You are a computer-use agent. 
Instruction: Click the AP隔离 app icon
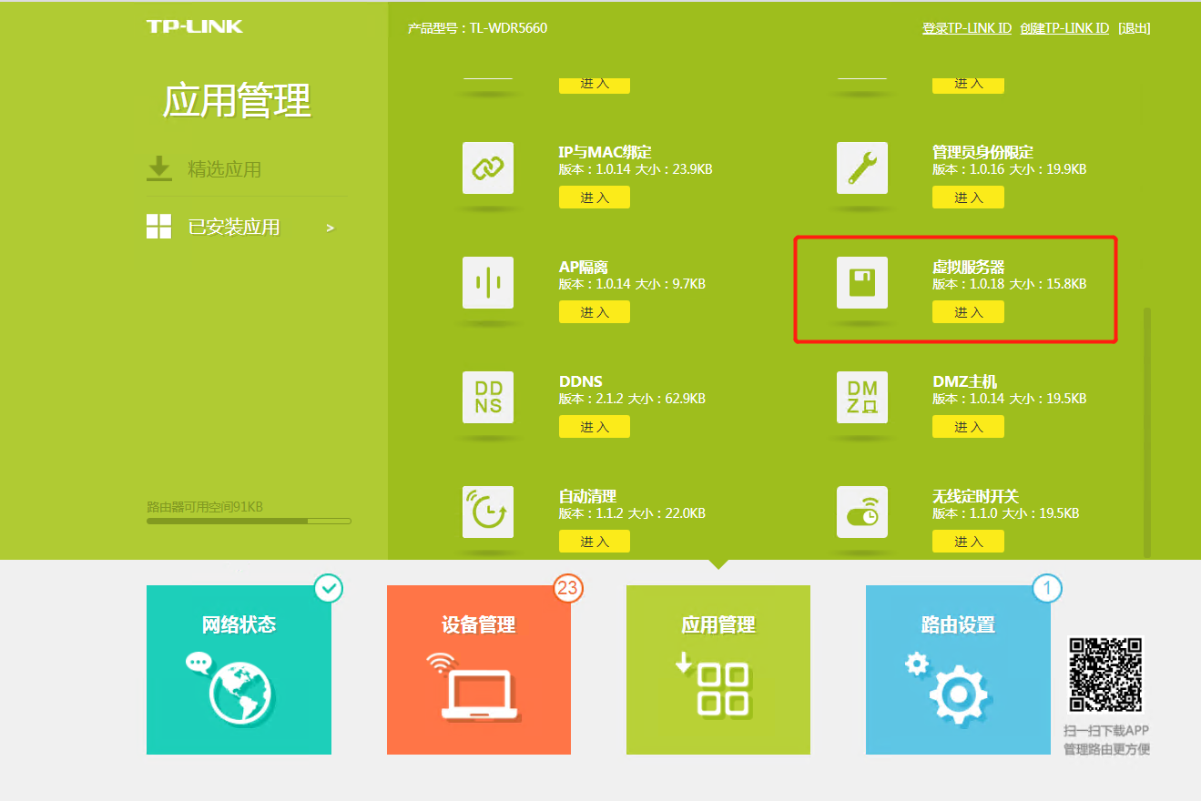pos(487,282)
